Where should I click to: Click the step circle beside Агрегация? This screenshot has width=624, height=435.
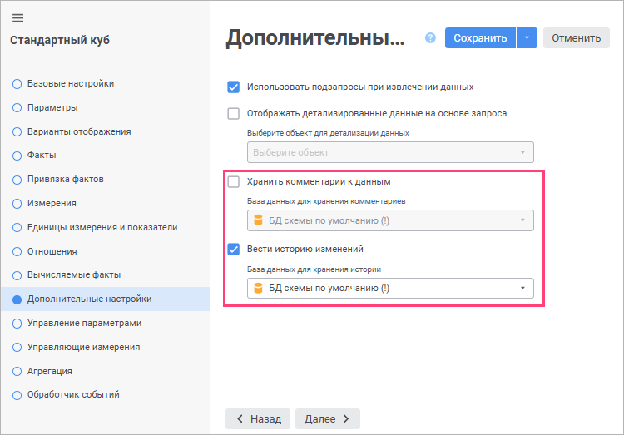17,372
